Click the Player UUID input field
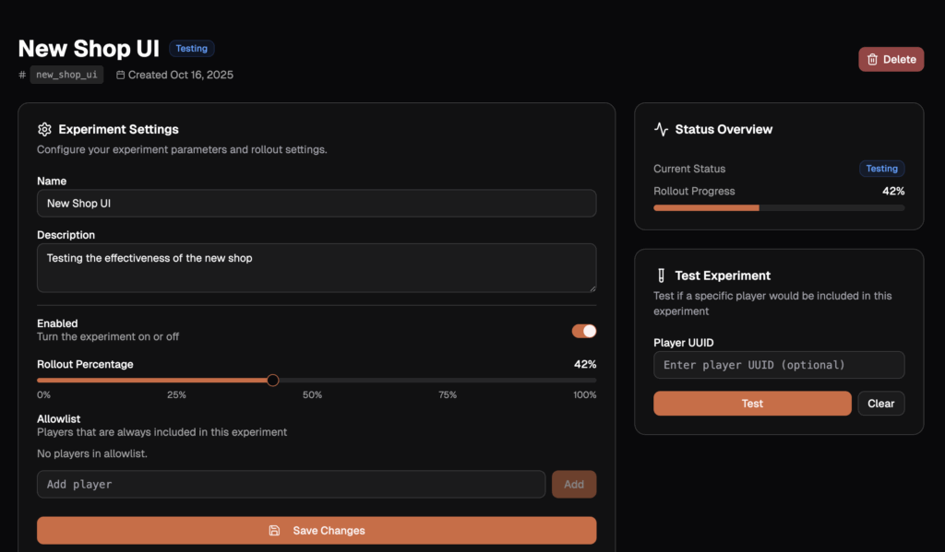This screenshot has height=552, width=945. click(778, 365)
